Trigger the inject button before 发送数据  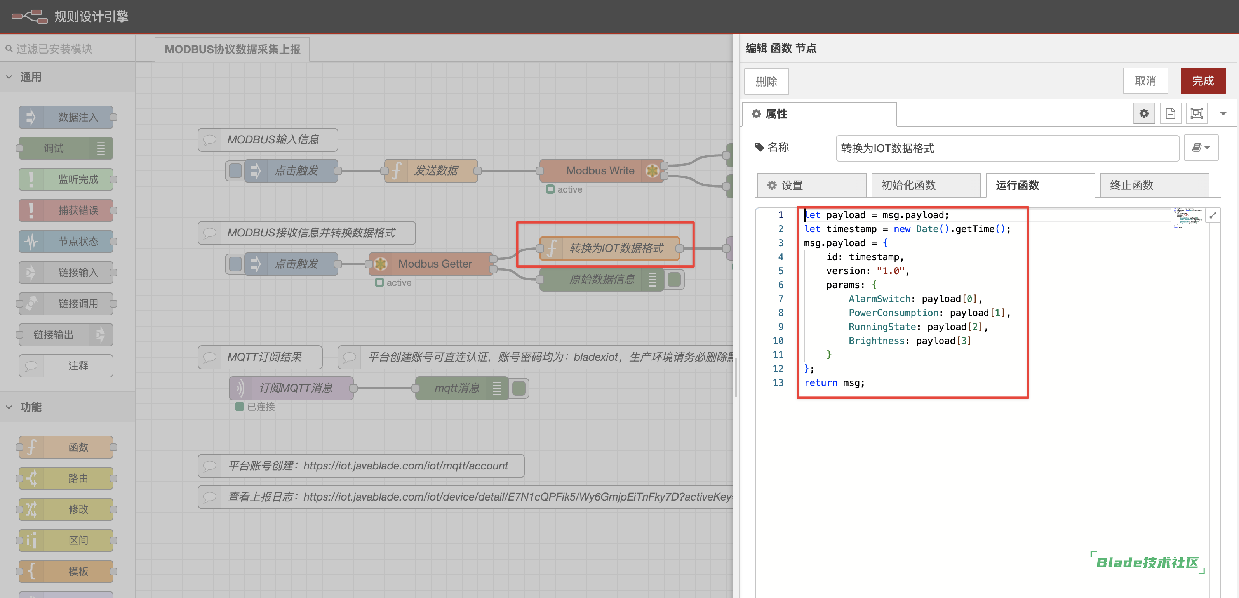pos(235,170)
